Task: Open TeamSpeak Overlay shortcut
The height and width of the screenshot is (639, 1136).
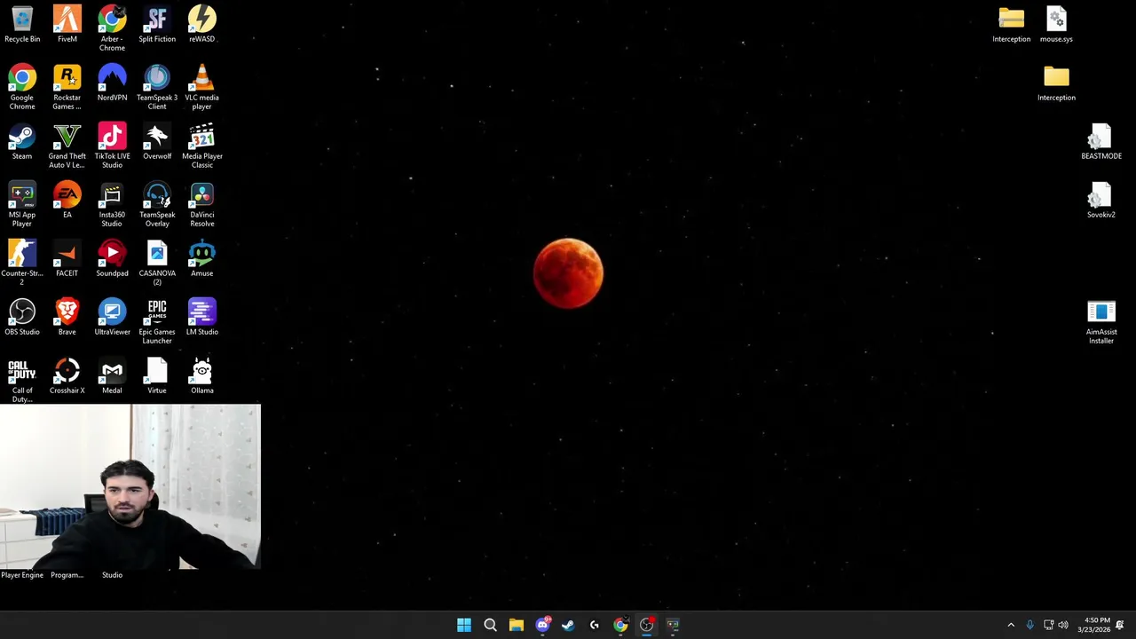Action: click(157, 204)
